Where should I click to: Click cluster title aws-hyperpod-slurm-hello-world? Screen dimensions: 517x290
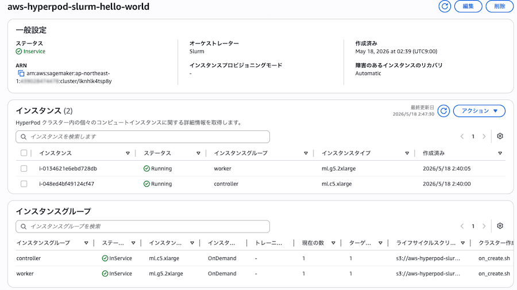click(x=79, y=6)
